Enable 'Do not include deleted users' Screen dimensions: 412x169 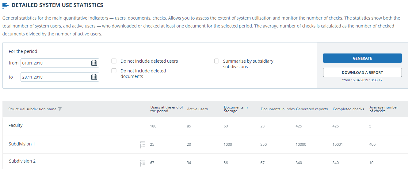pos(114,61)
